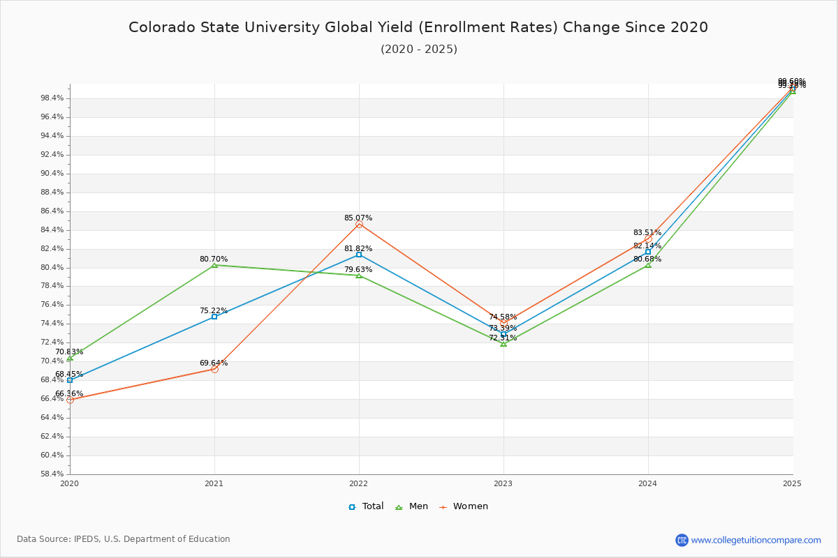This screenshot has height=558, width=838.
Task: Click the chart title text
Action: (418, 27)
